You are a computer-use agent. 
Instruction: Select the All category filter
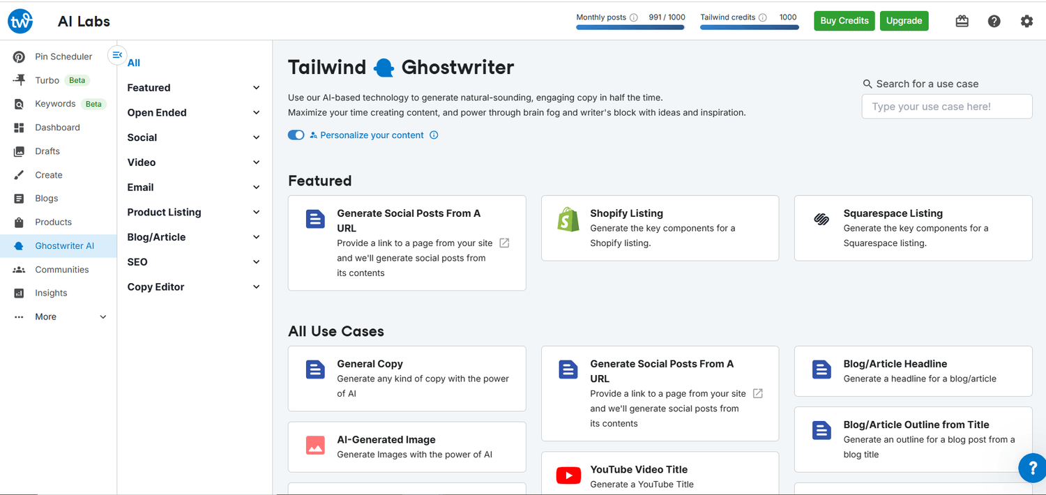(134, 63)
